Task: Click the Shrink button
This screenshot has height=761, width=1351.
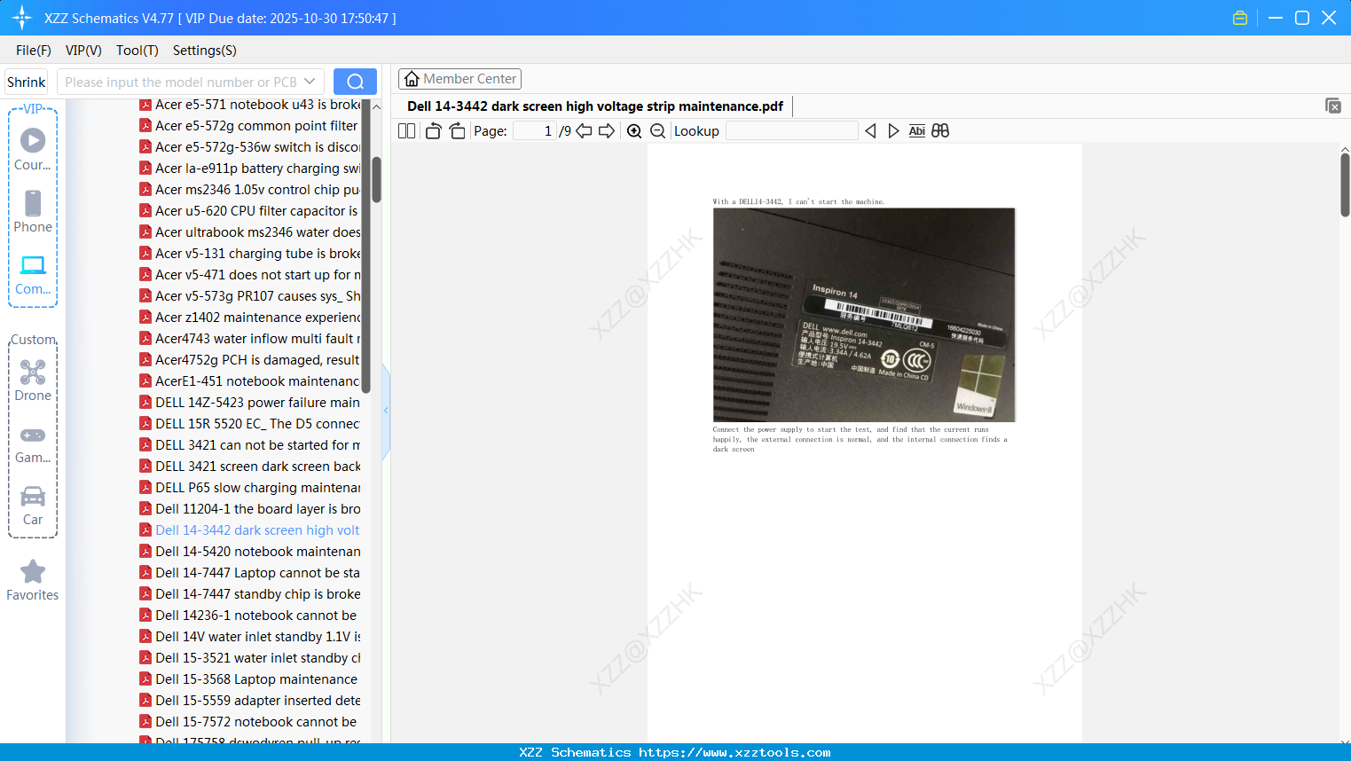Action: point(27,82)
